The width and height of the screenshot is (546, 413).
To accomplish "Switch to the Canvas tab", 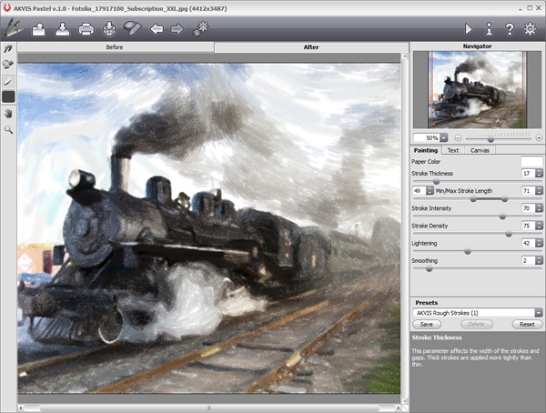I will [480, 150].
